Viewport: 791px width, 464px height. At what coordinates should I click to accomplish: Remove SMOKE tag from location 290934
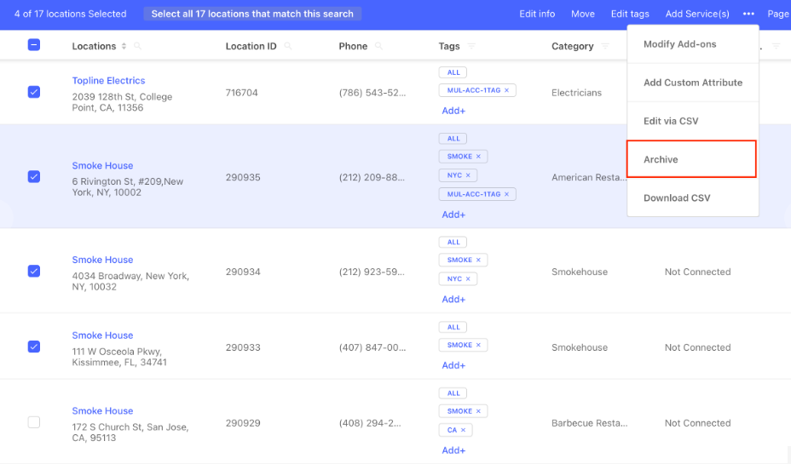478,260
